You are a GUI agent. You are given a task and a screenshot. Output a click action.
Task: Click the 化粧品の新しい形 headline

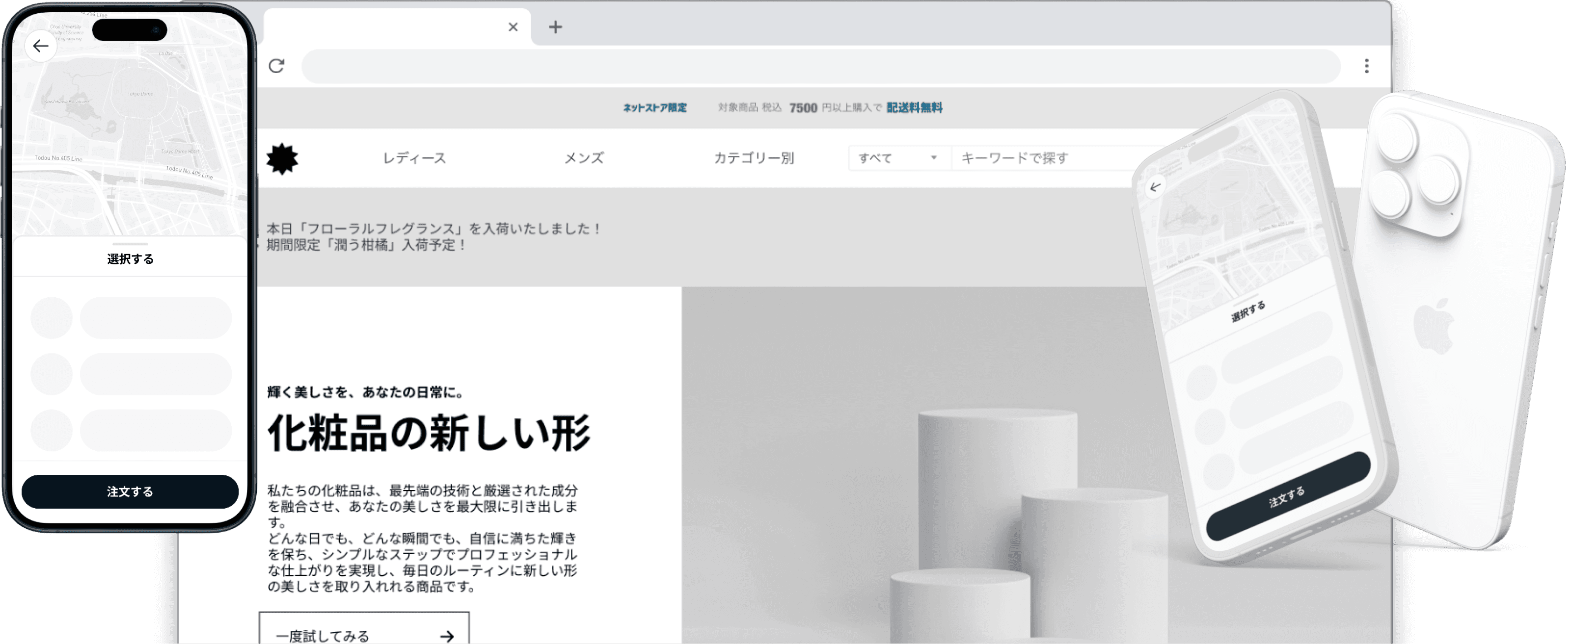click(430, 433)
